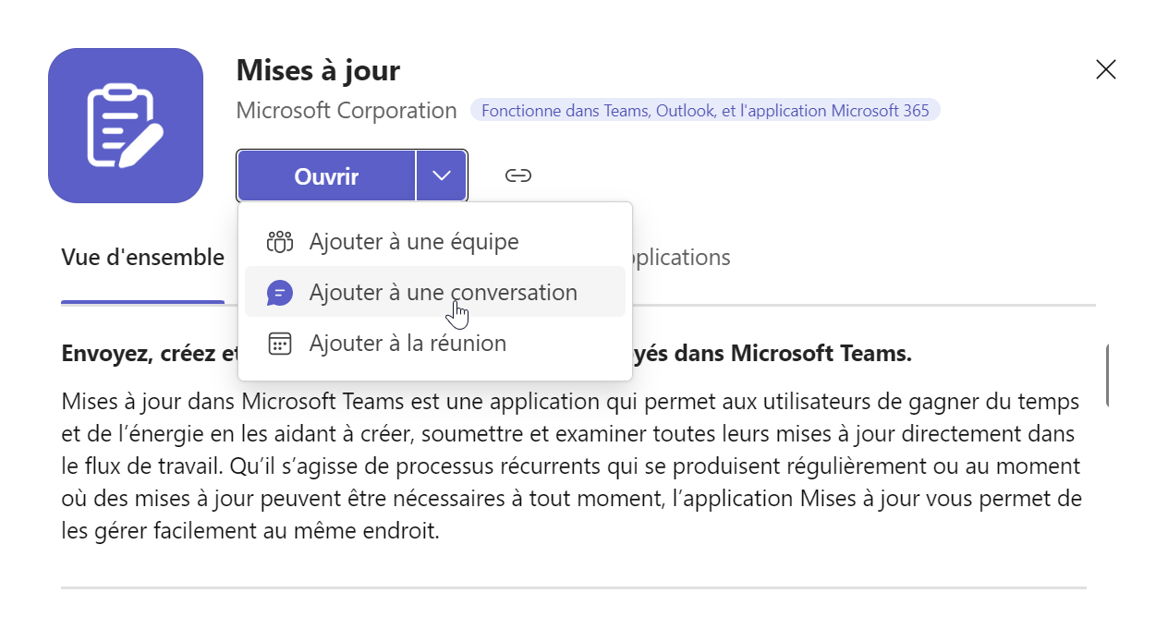Click the X icon to dismiss the app details
This screenshot has height=629, width=1156.
click(1105, 68)
